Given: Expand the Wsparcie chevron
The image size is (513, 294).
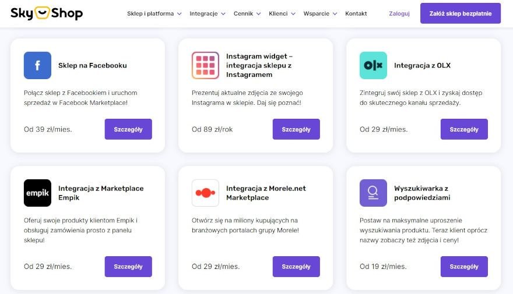Looking at the screenshot, I should point(335,14).
